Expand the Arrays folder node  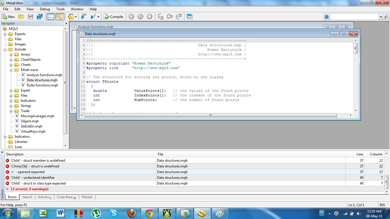(x=11, y=55)
